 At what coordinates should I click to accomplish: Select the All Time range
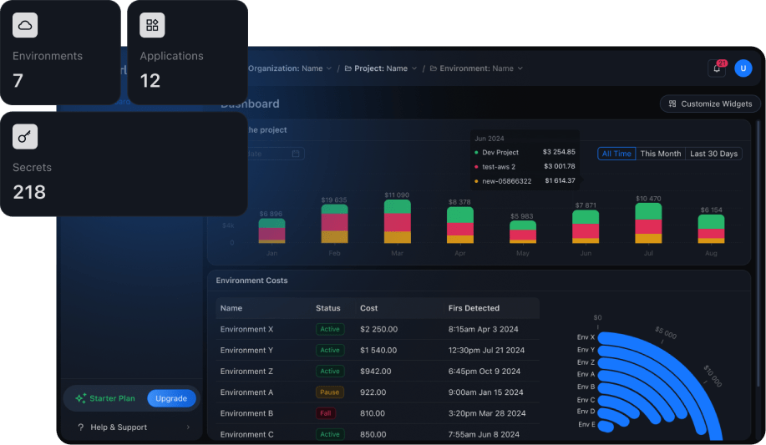point(616,154)
